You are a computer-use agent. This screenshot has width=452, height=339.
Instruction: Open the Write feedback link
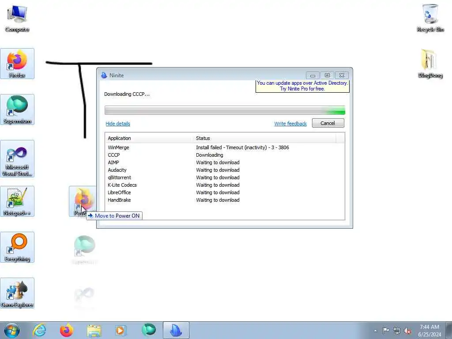tap(290, 124)
